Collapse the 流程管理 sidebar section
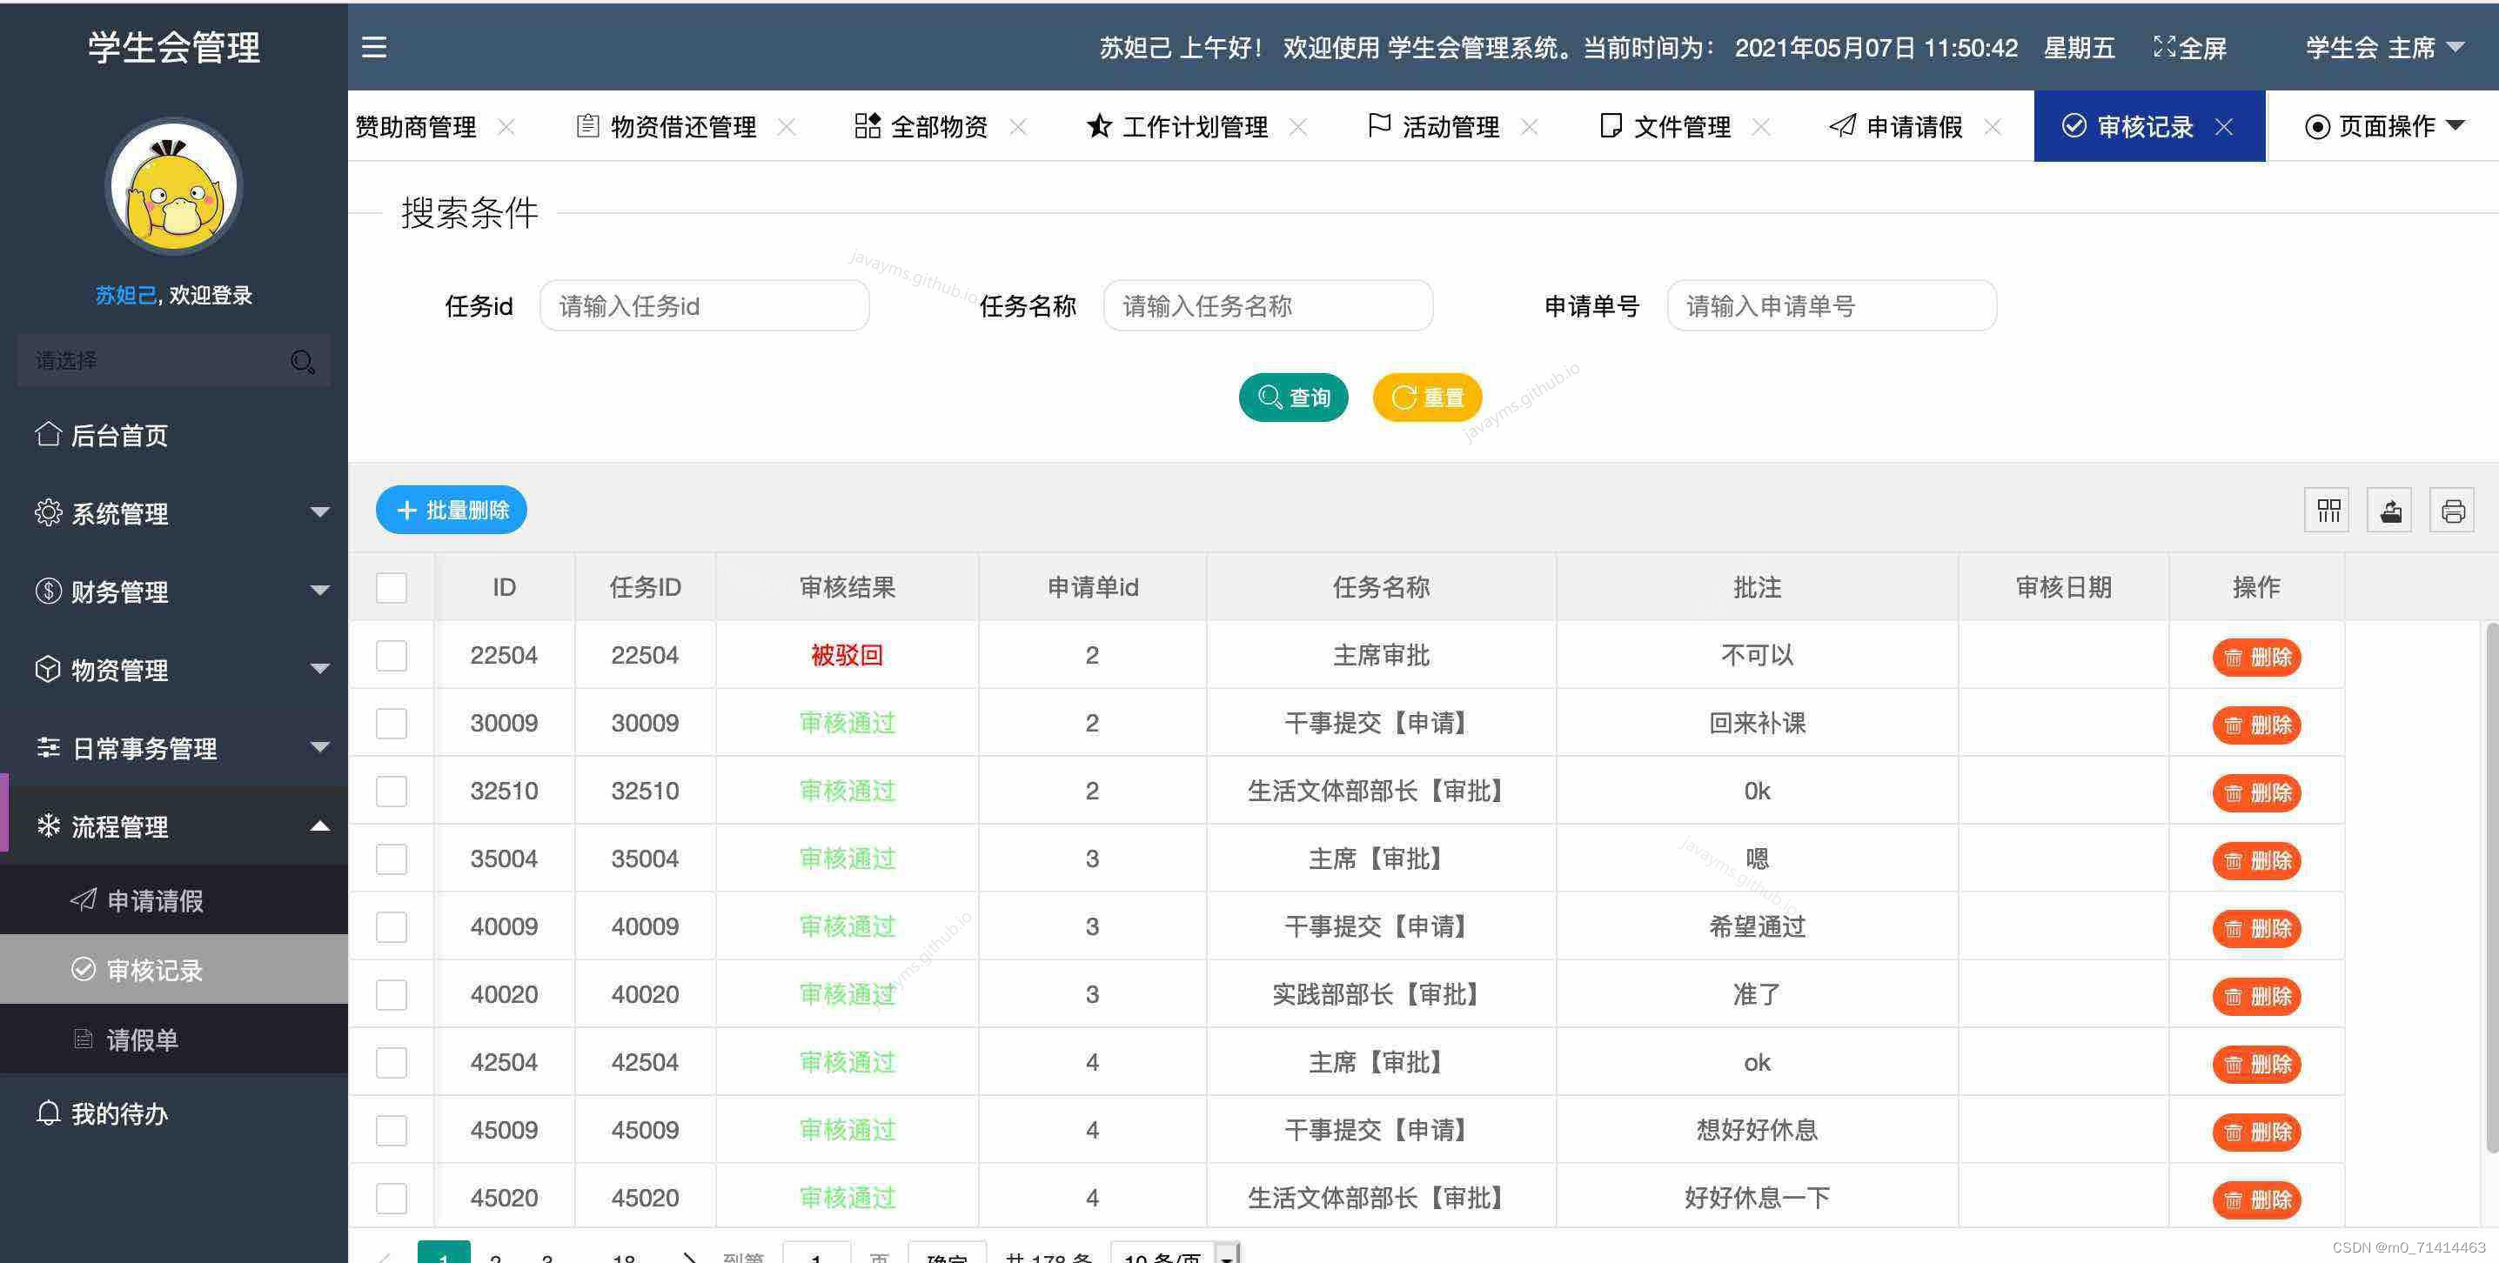 point(320,825)
